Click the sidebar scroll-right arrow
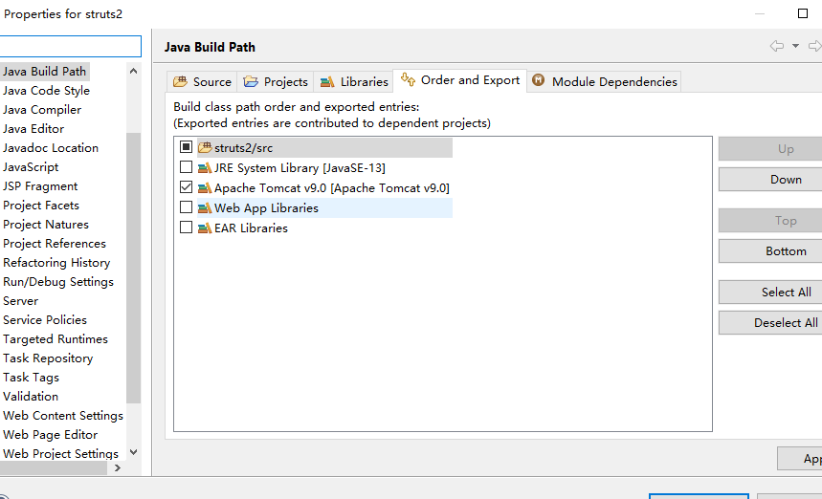 pyautogui.click(x=118, y=468)
